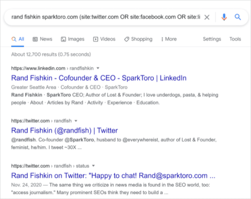Open the More menu three-dot icon

tap(162, 39)
